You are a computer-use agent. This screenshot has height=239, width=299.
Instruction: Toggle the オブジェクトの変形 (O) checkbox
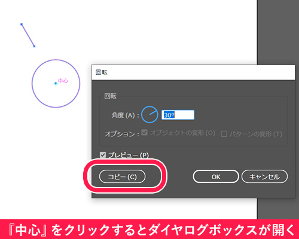click(x=145, y=133)
